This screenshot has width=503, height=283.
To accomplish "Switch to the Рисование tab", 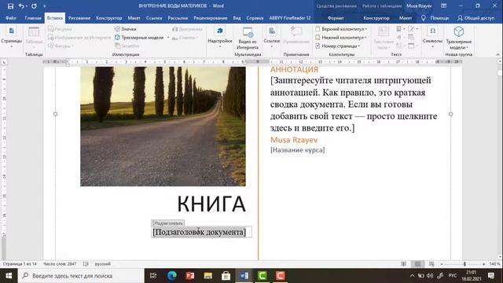I will tap(79, 18).
